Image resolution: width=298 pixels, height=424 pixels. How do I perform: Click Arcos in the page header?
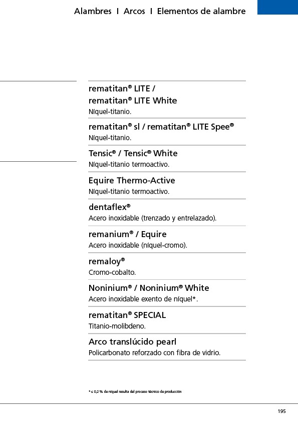pyautogui.click(x=134, y=11)
